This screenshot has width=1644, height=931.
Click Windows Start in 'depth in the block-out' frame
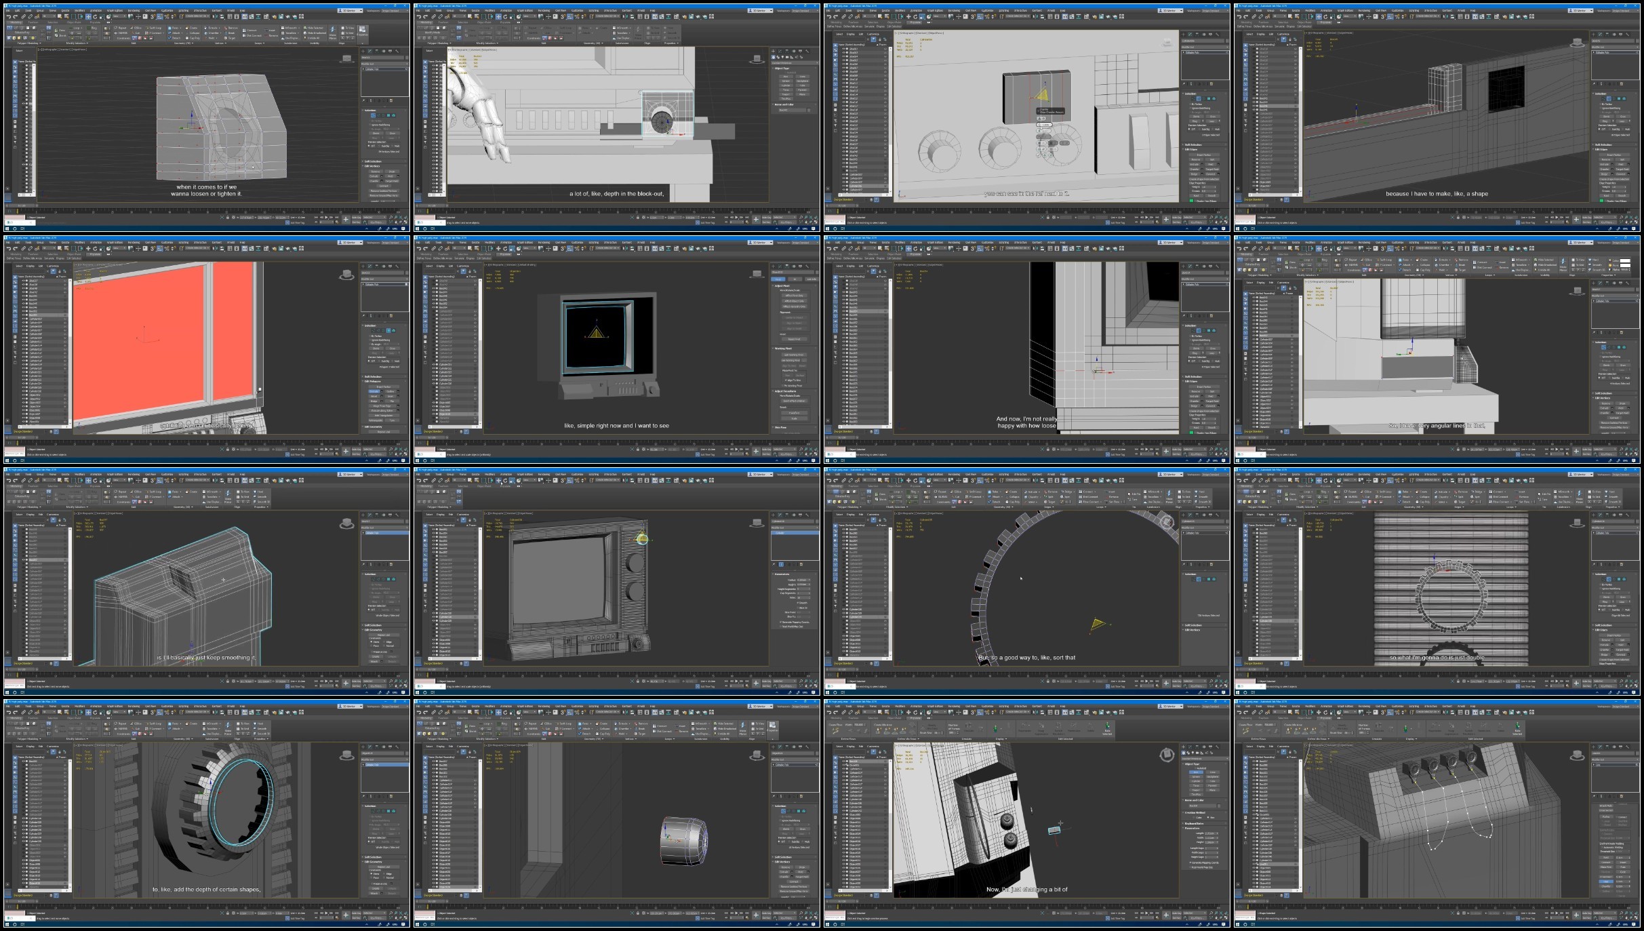click(418, 229)
